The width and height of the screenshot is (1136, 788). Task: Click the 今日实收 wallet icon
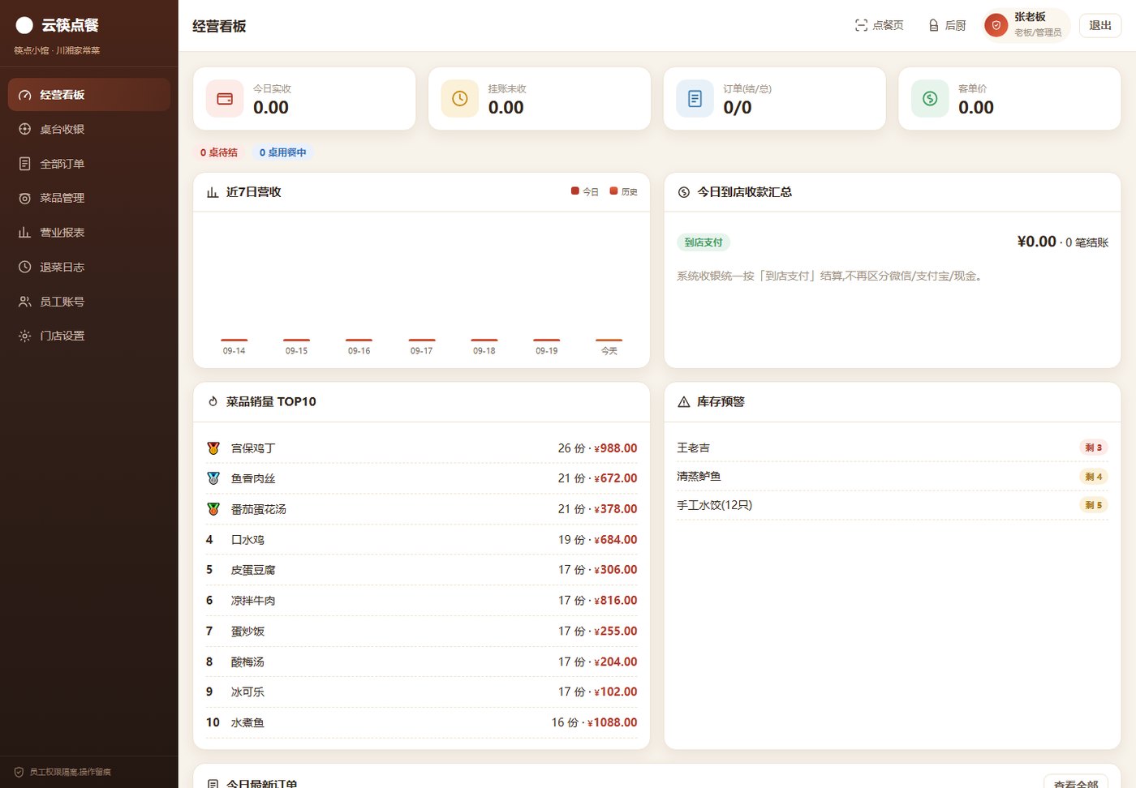tap(225, 99)
